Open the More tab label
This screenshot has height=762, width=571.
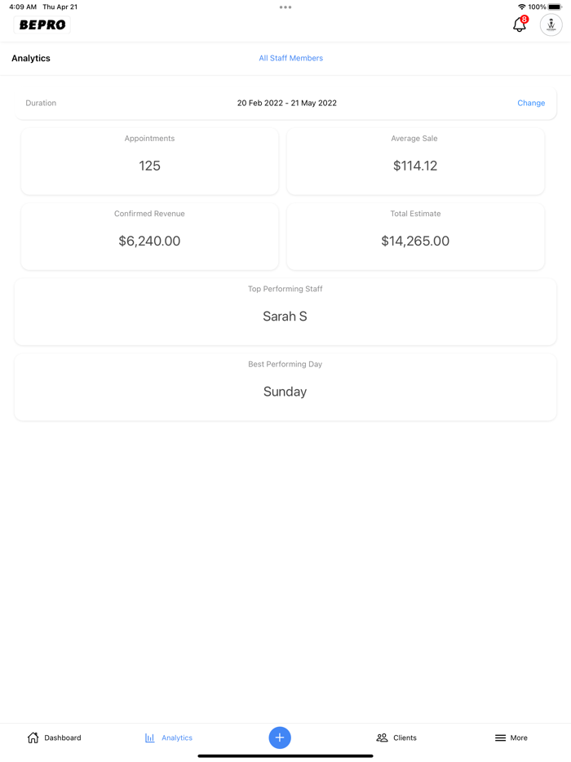(519, 738)
